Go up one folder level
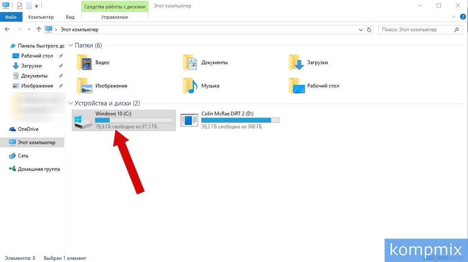 (38, 29)
